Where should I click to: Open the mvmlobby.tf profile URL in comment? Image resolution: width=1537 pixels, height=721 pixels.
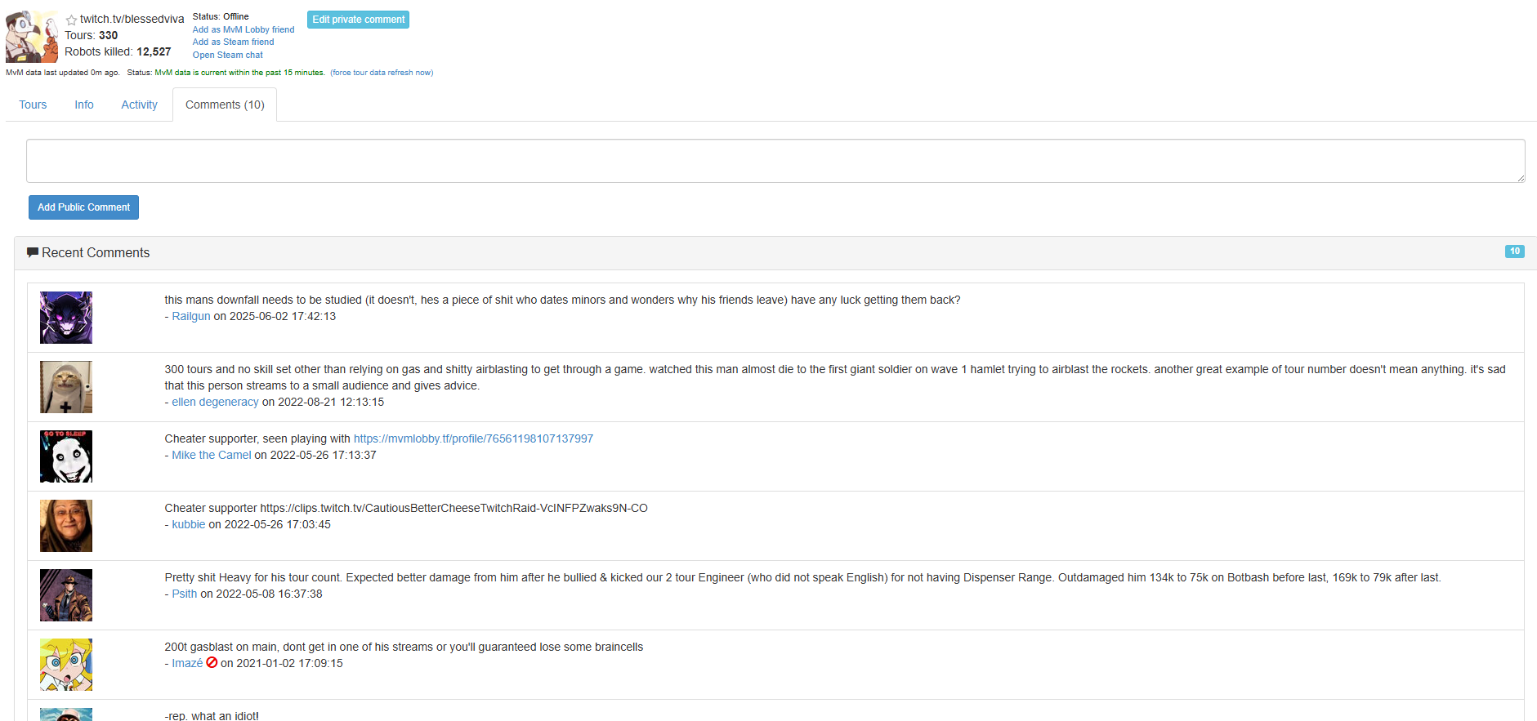tap(473, 438)
